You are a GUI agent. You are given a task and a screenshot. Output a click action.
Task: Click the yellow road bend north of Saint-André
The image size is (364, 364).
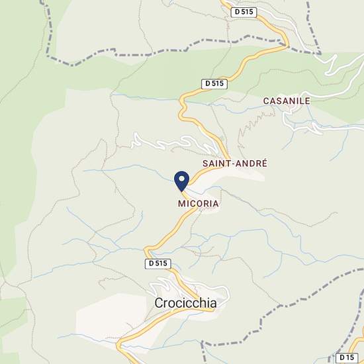[183, 109]
